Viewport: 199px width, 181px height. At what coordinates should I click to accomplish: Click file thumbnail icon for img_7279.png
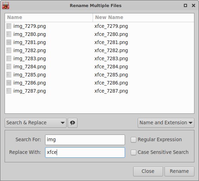9,26
